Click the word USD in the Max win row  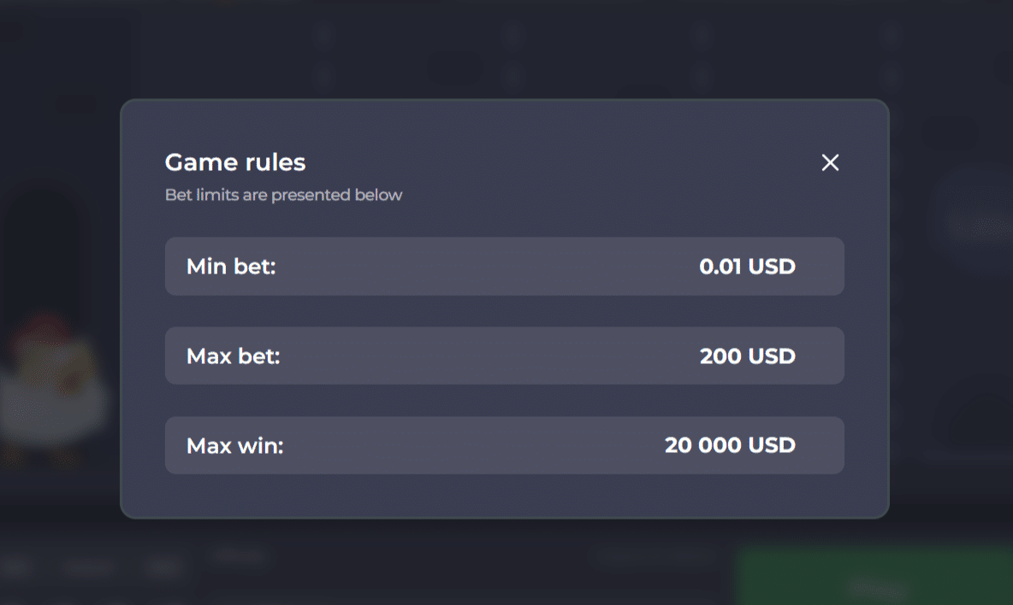pos(772,445)
